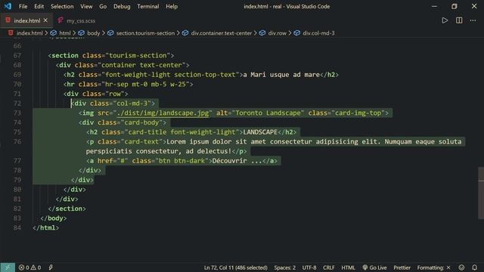The image size is (484, 272).
Task: Click the closing html tag on line 84
Action: 45,227
